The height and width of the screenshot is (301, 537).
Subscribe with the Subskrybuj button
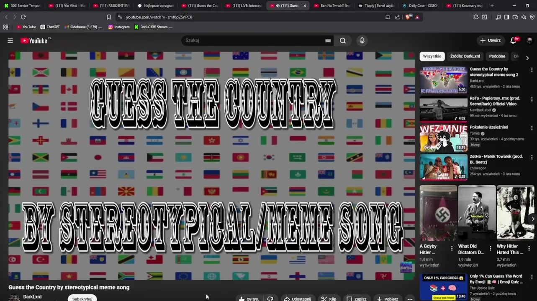[82, 298]
